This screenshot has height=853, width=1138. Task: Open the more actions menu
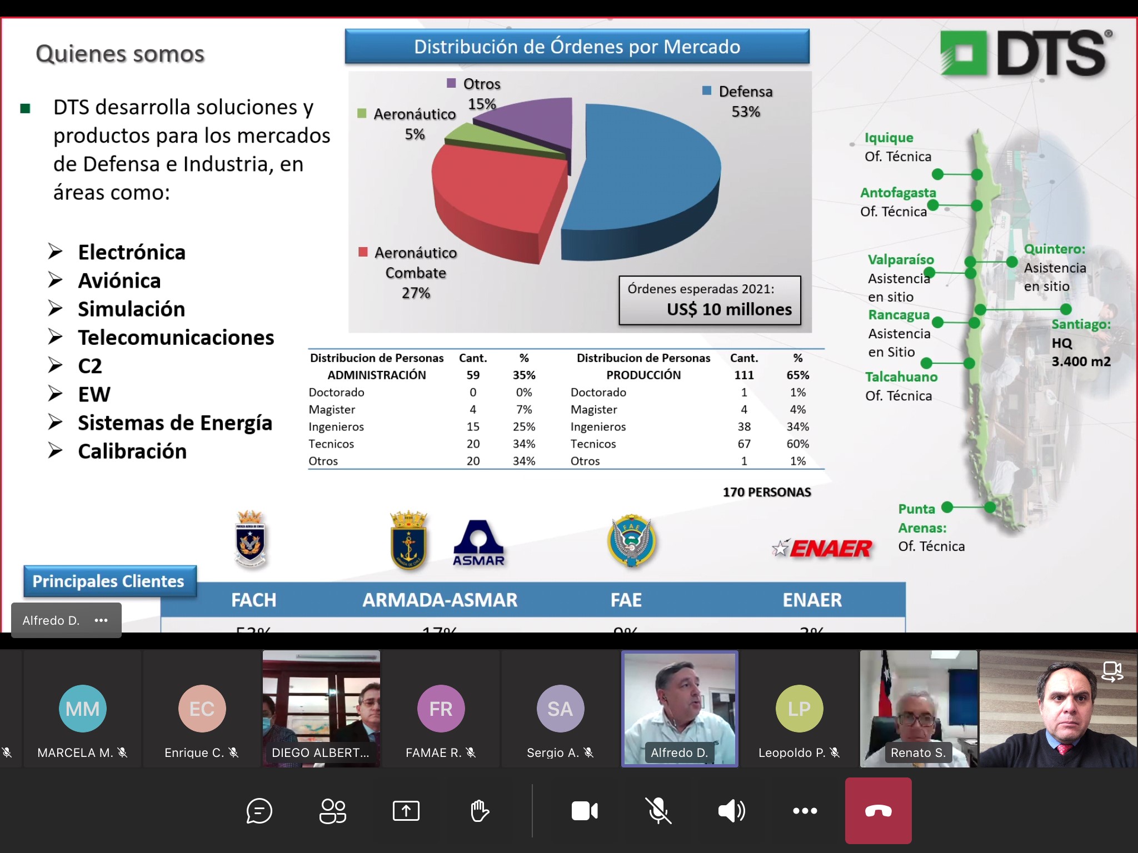805,811
